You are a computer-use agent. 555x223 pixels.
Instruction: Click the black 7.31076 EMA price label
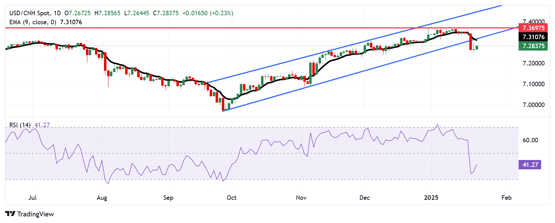pos(534,37)
